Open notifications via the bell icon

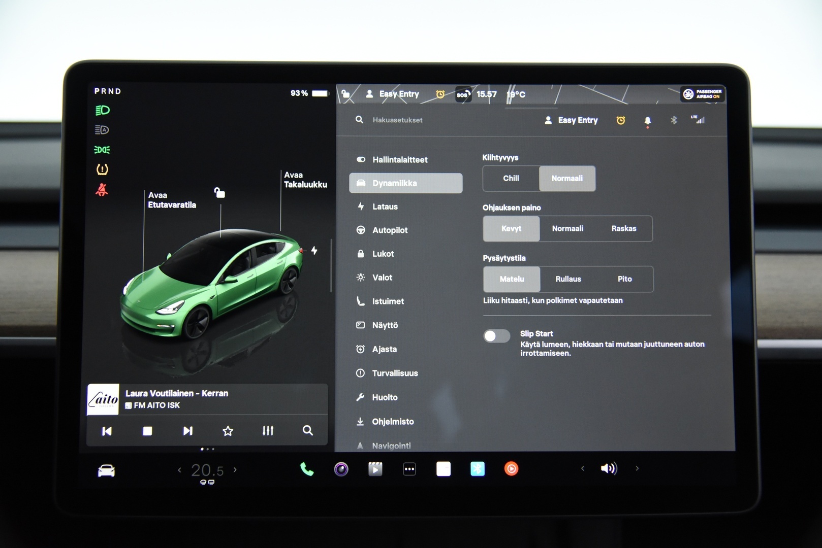click(647, 120)
